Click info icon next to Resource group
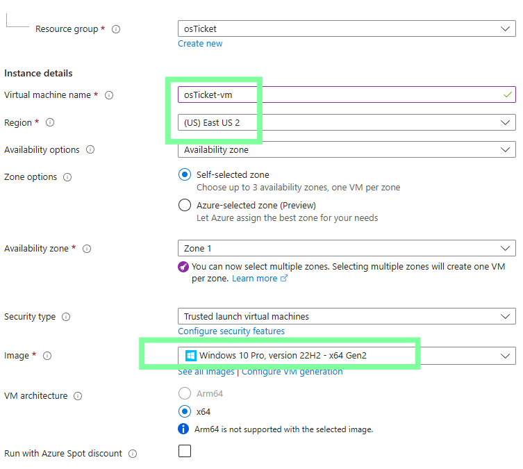This screenshot has width=523, height=469. pos(116,29)
